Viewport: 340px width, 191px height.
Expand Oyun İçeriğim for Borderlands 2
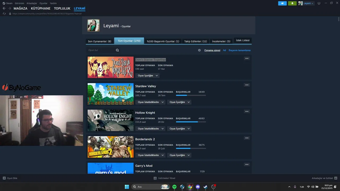(x=179, y=155)
